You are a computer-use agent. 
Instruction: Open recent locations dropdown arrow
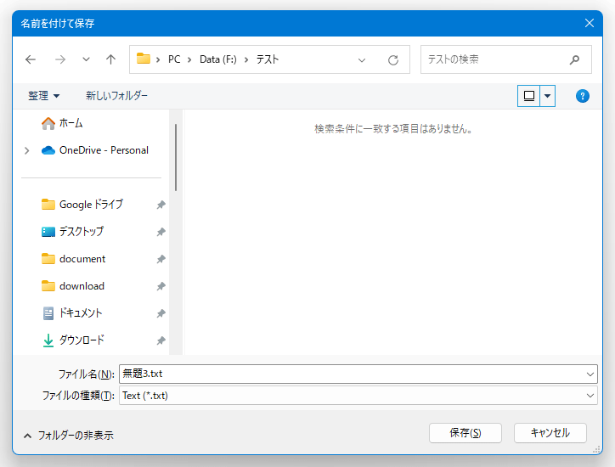click(86, 59)
